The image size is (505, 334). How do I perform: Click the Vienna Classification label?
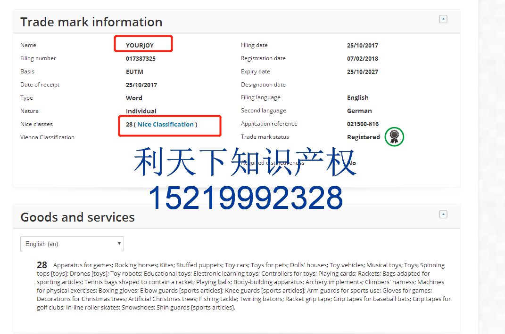pos(47,137)
